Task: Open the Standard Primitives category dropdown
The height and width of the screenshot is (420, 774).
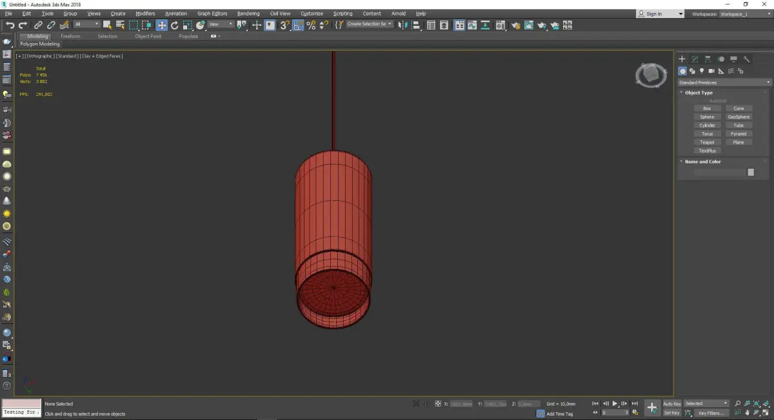Action: tap(724, 82)
